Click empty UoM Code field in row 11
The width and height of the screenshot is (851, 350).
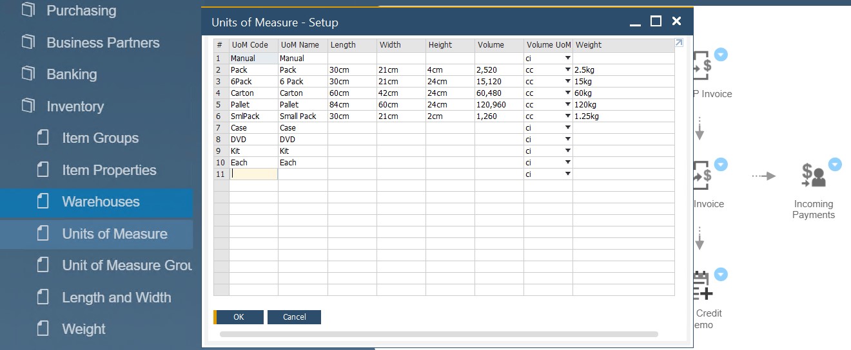[x=253, y=174]
